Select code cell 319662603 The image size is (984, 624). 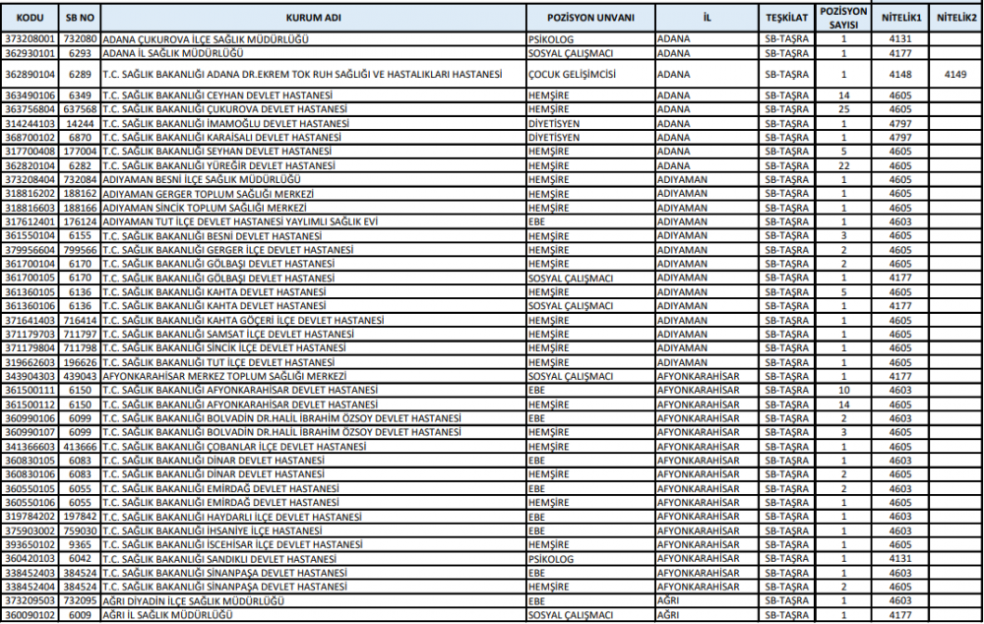click(x=31, y=362)
